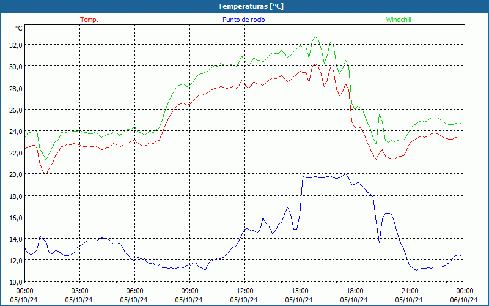The width and height of the screenshot is (489, 306).
Task: Click the 32,0 y-axis value
Action: [17, 45]
